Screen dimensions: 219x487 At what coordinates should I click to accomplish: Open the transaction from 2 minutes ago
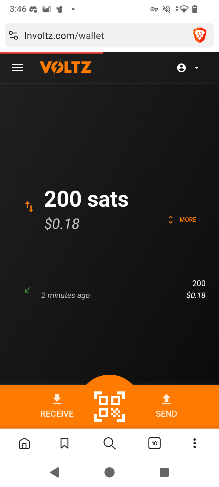(x=65, y=295)
